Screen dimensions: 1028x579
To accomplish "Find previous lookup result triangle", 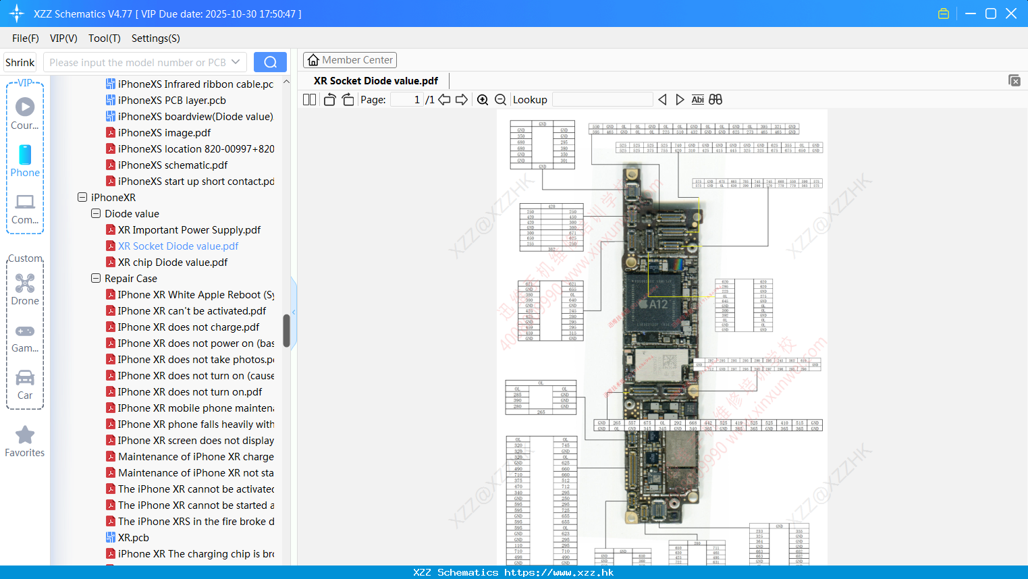I will click(662, 100).
